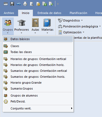The width and height of the screenshot is (102, 117).
Task: Expand Ponderación pedagógica dropdown arrow
Action: tap(100, 26)
